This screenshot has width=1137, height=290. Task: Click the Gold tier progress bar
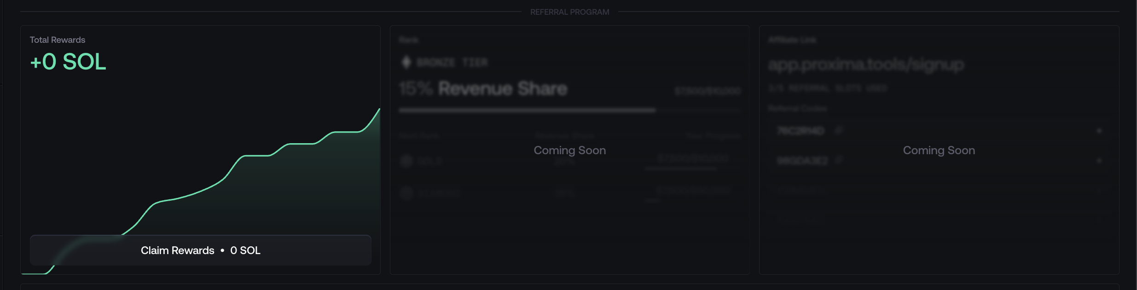click(680, 169)
